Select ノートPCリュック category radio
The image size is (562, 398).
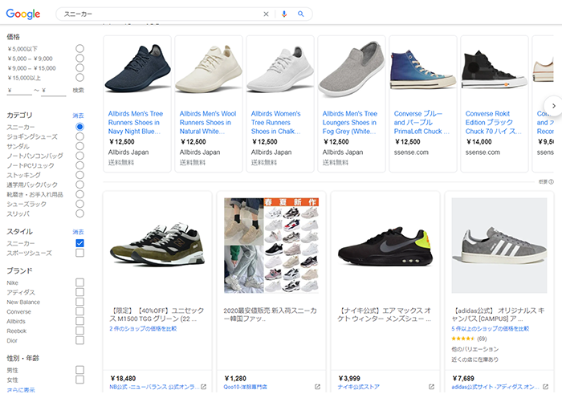[79, 165]
